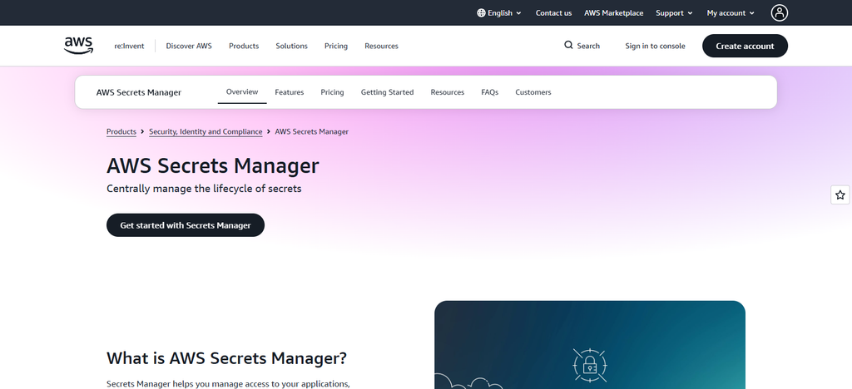Viewport: 852px width, 389px height.
Task: Switch to the FAQs tab
Action: [489, 92]
